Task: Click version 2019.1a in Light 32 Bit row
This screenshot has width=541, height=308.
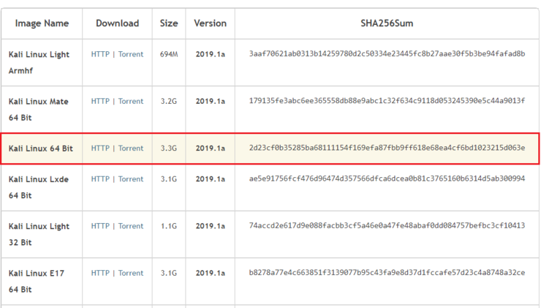Action: click(x=210, y=226)
